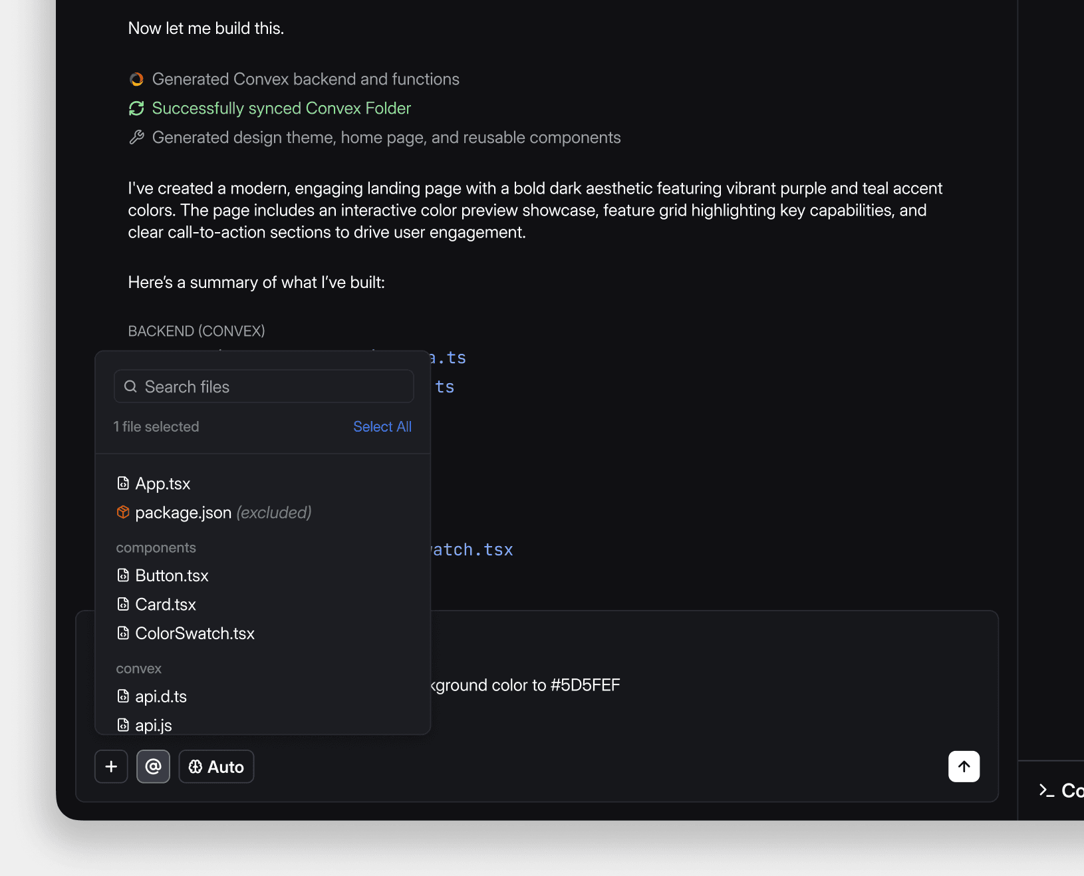Click the send message arrow icon
This screenshot has width=1084, height=876.
(964, 766)
